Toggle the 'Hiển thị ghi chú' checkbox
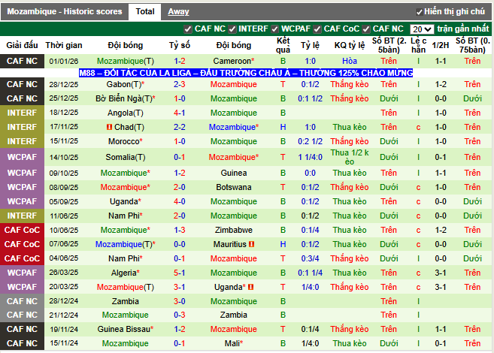494x353 pixels. tap(419, 12)
